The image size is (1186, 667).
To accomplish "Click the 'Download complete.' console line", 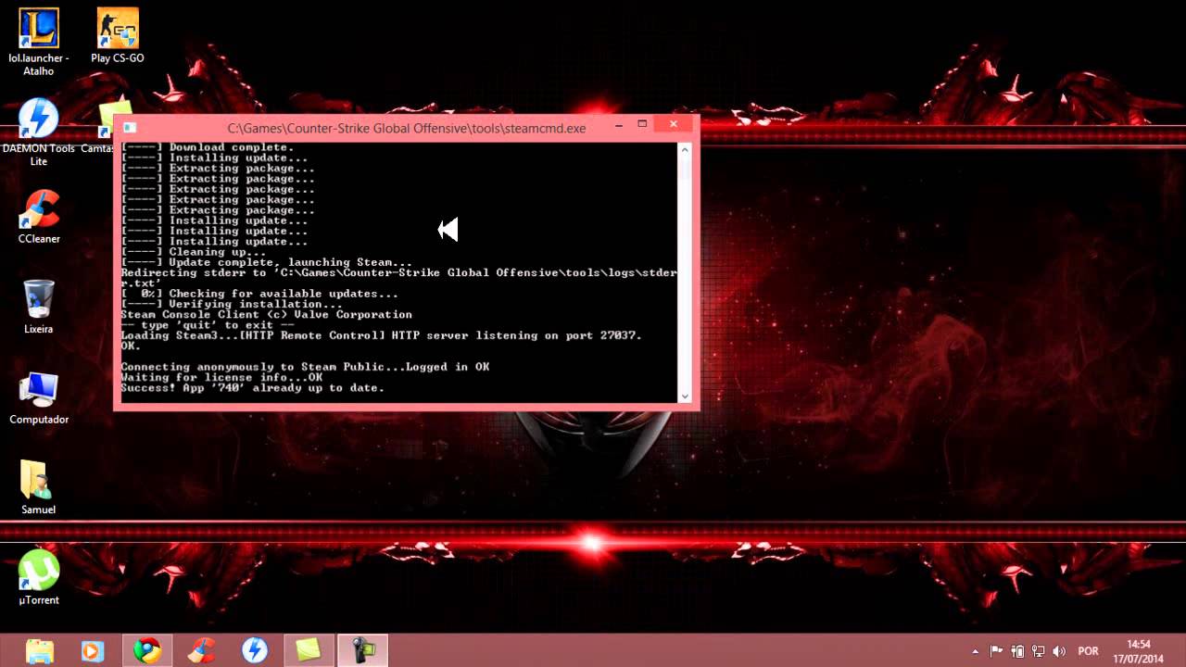I will [x=208, y=147].
